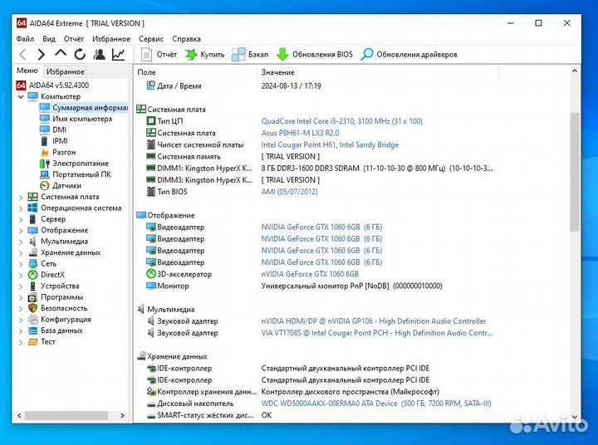Open QuadCore Intel Core i5-2310 link
Screen dimensions: 598x445
pos(341,121)
